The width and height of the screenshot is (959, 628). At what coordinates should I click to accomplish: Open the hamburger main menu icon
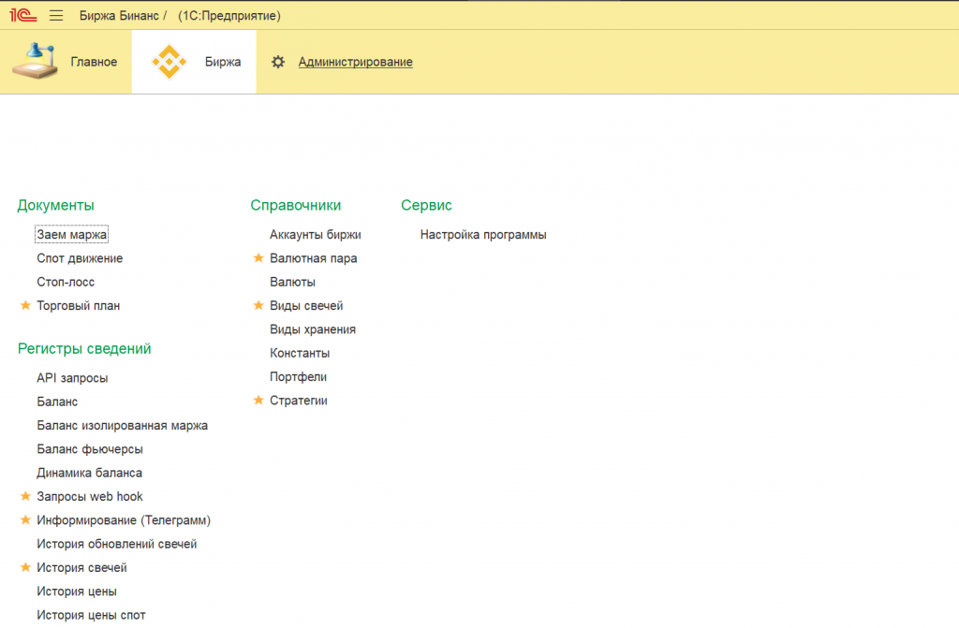(56, 15)
